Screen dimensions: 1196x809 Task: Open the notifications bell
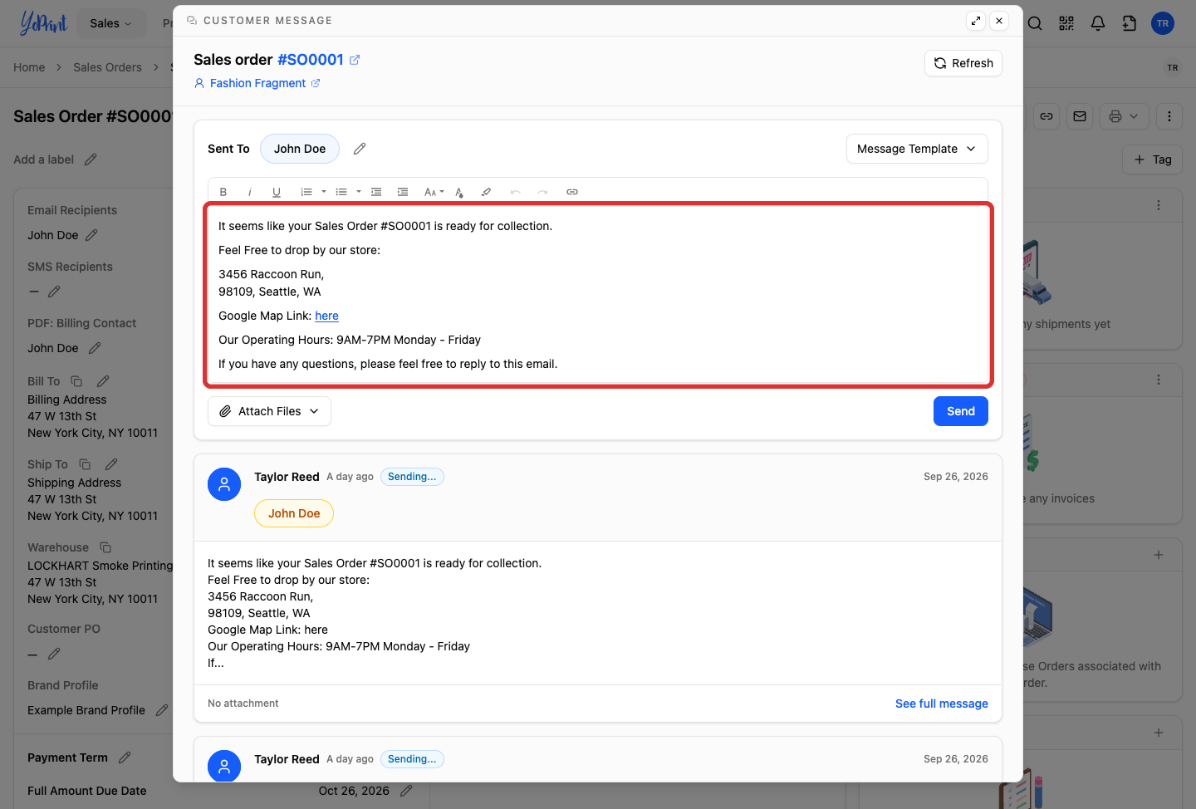point(1098,23)
